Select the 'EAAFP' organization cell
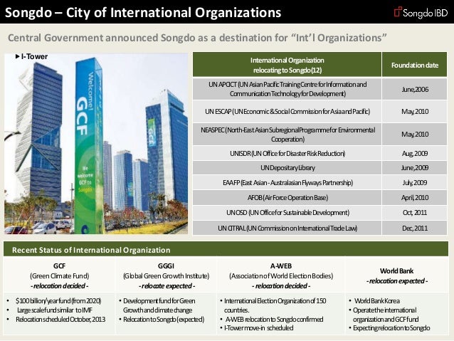The image size is (454, 341). [287, 182]
